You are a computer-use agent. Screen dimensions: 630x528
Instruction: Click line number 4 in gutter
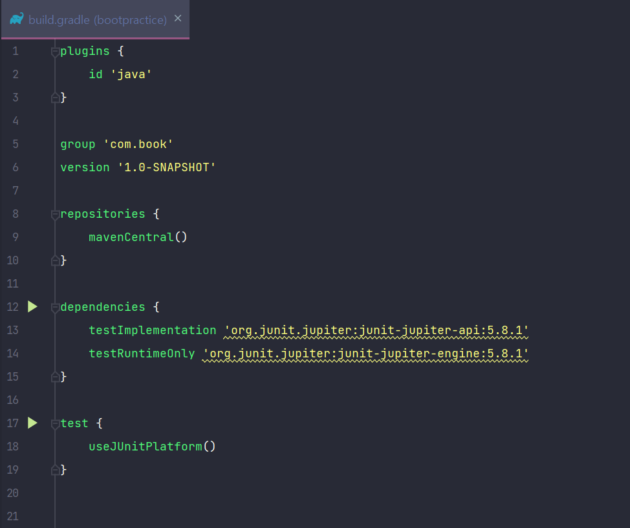[x=16, y=121]
